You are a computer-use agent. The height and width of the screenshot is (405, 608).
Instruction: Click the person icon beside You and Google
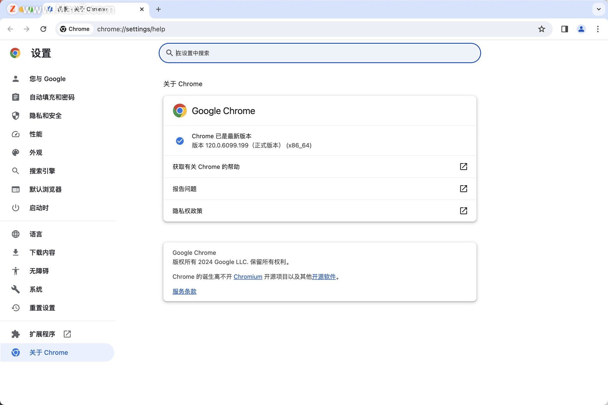[x=16, y=79]
